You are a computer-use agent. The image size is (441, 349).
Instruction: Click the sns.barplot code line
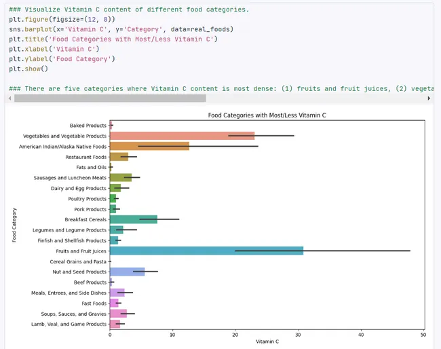point(121,29)
